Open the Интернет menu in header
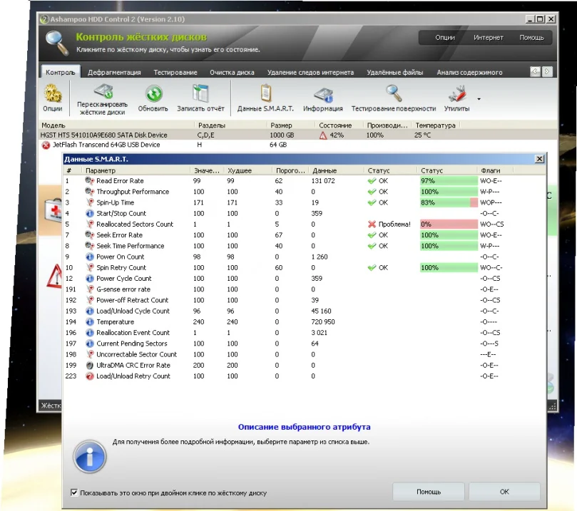 click(x=489, y=38)
